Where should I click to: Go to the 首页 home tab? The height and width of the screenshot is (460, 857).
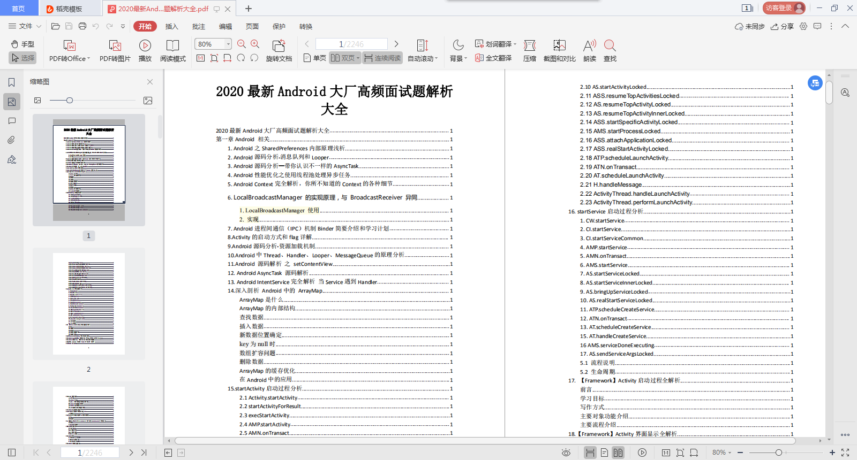18,9
